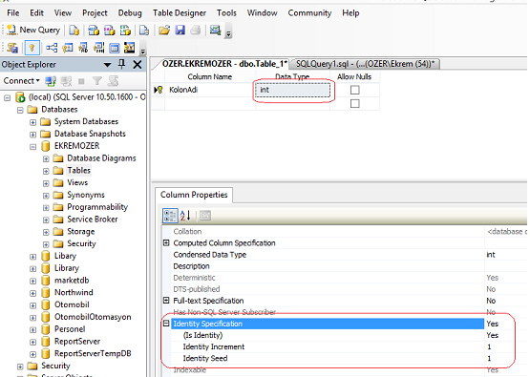Click the Stop icon in Object Explorer

click(81, 81)
